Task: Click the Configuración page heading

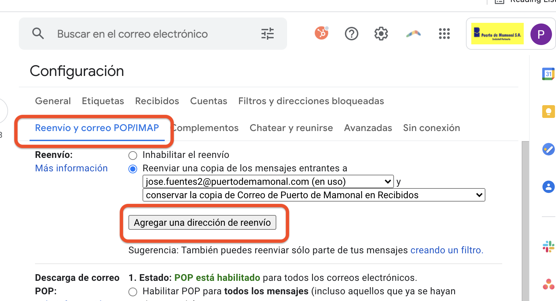Action: (x=77, y=71)
